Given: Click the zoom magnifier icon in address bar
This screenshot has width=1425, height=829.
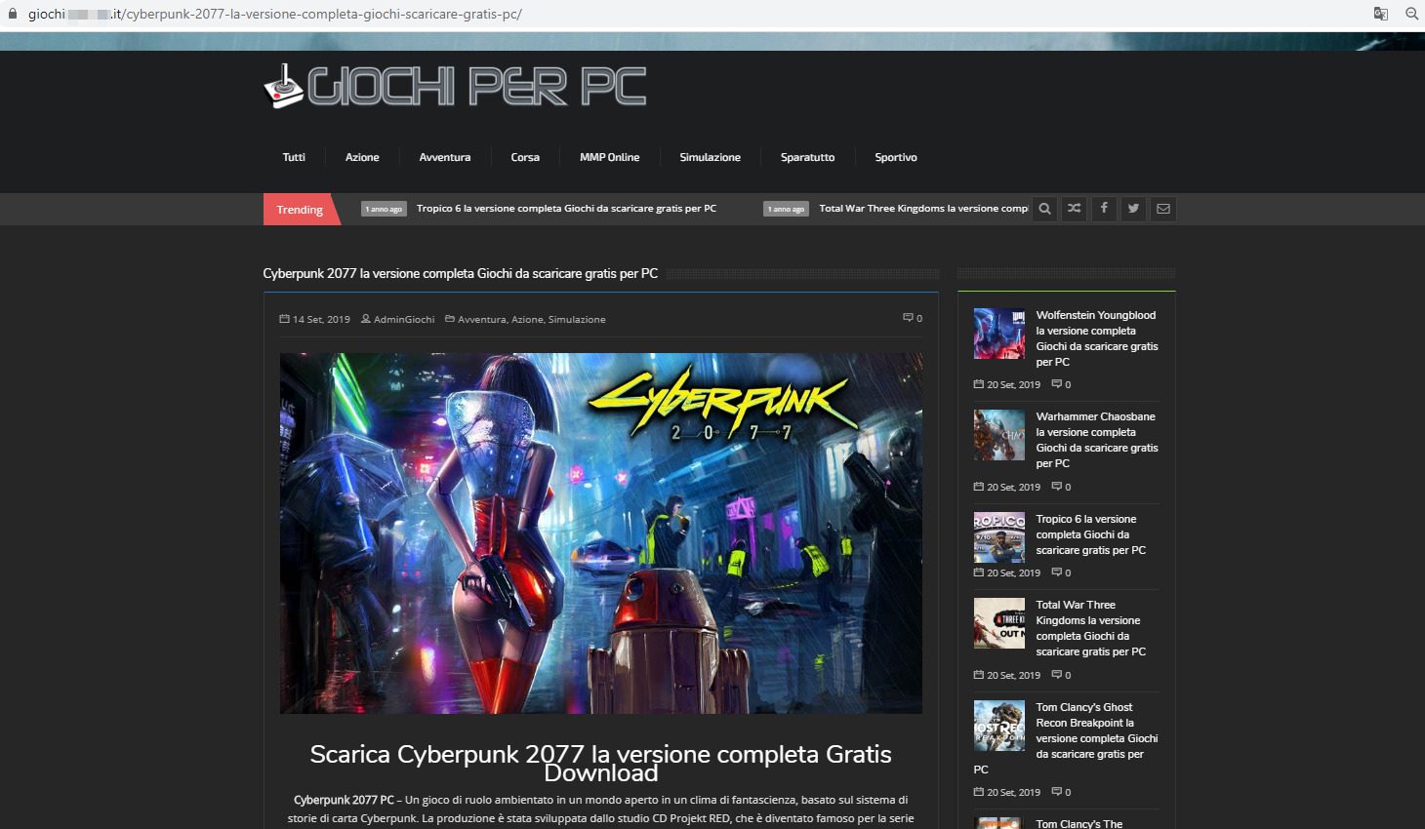Looking at the screenshot, I should coord(1411,14).
